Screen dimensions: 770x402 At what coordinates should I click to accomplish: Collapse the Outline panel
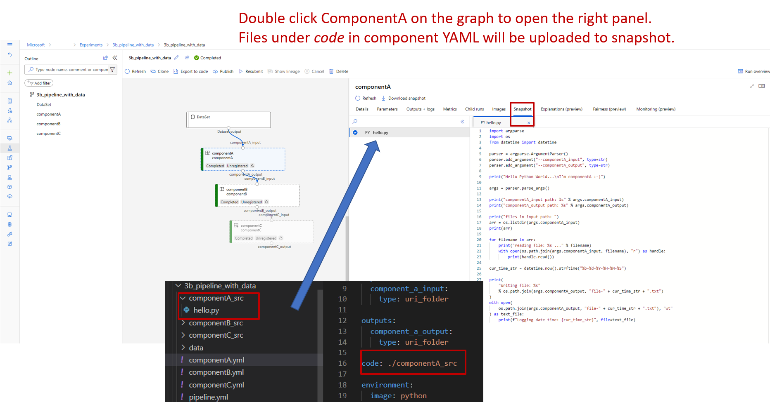coord(115,58)
